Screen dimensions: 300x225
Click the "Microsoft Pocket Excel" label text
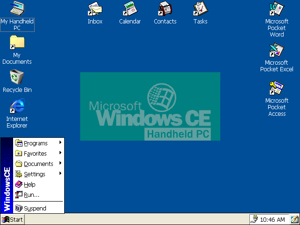coord(277,66)
